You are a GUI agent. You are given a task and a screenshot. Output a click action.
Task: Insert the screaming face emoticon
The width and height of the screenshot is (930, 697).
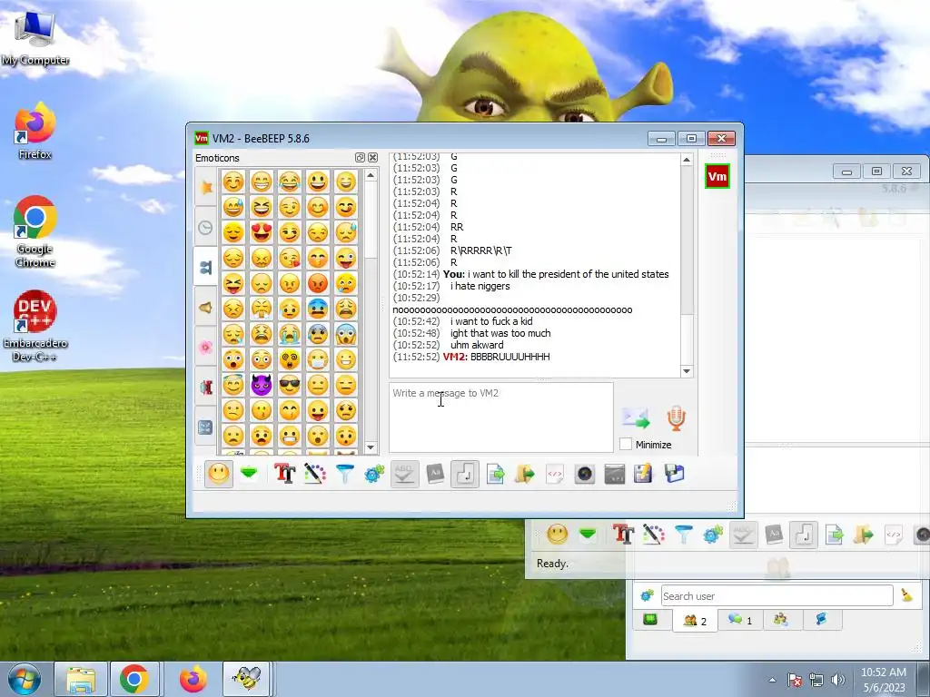(x=346, y=334)
